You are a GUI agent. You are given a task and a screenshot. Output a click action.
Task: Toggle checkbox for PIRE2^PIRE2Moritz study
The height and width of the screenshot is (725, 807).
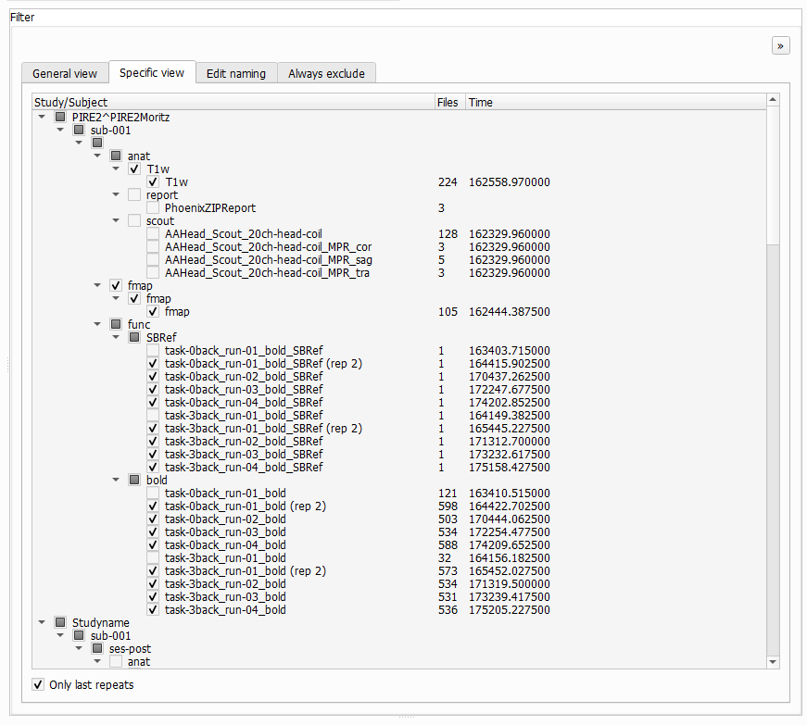tap(60, 118)
